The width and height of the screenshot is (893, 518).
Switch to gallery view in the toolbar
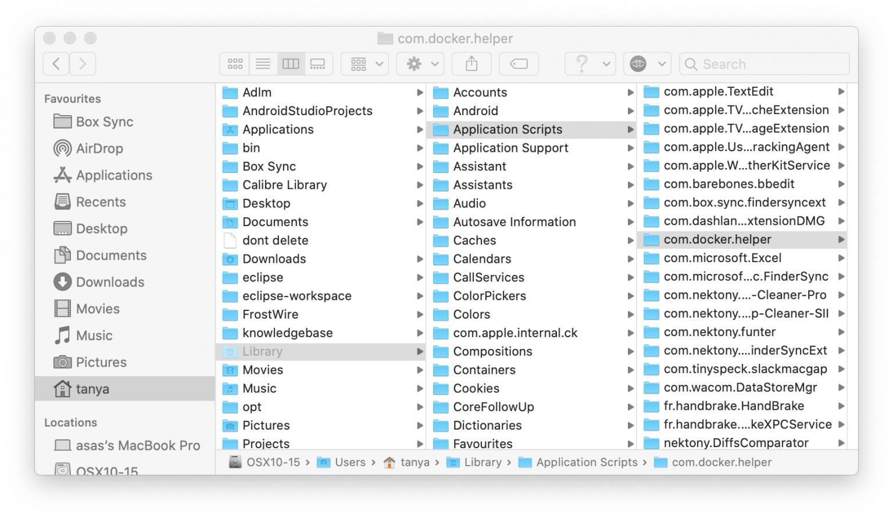click(317, 63)
